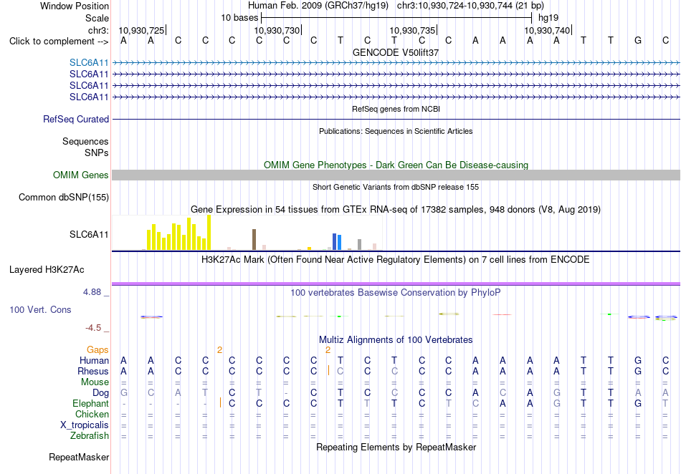Click the orange gap bar in Elephant row
681x474 pixels.
click(221, 402)
